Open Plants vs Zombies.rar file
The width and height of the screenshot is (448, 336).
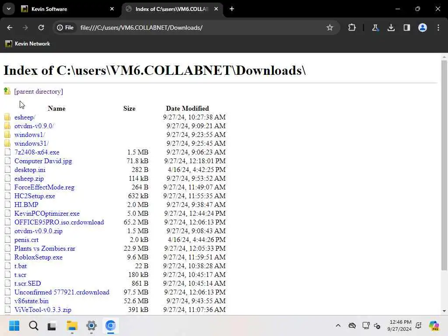tap(45, 248)
